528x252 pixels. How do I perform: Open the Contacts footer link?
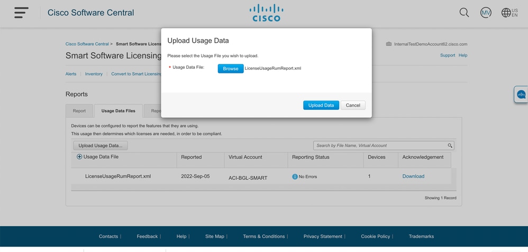tap(108, 237)
